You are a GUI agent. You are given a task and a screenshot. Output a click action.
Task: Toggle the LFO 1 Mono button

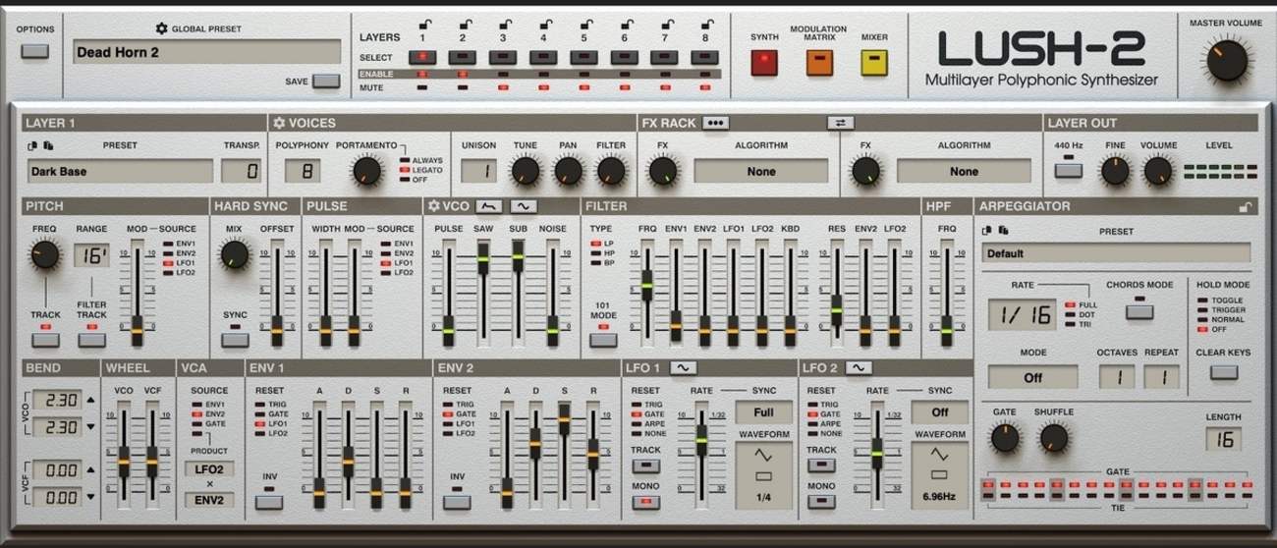tap(644, 503)
